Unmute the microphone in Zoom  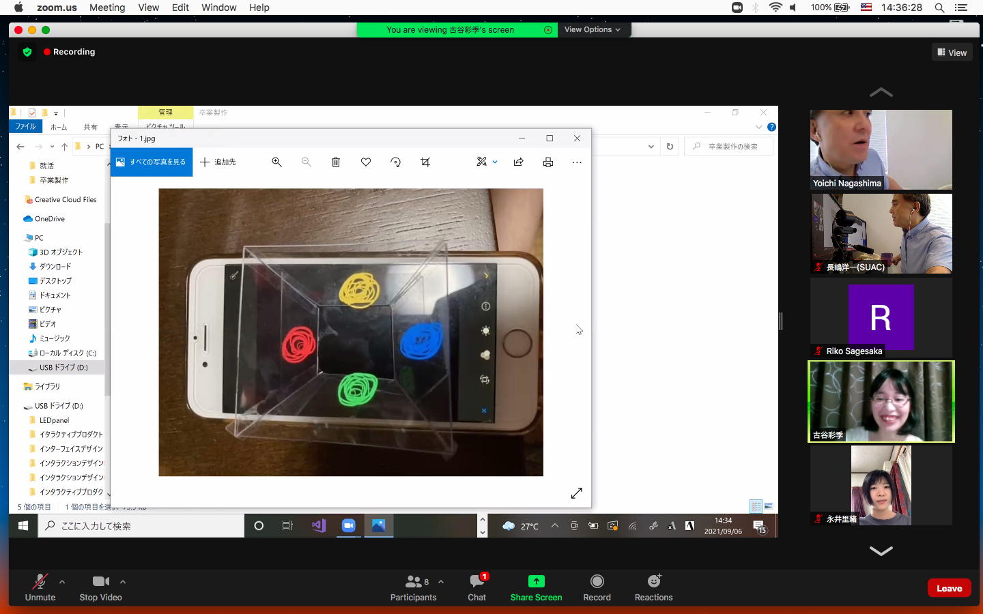pos(40,587)
